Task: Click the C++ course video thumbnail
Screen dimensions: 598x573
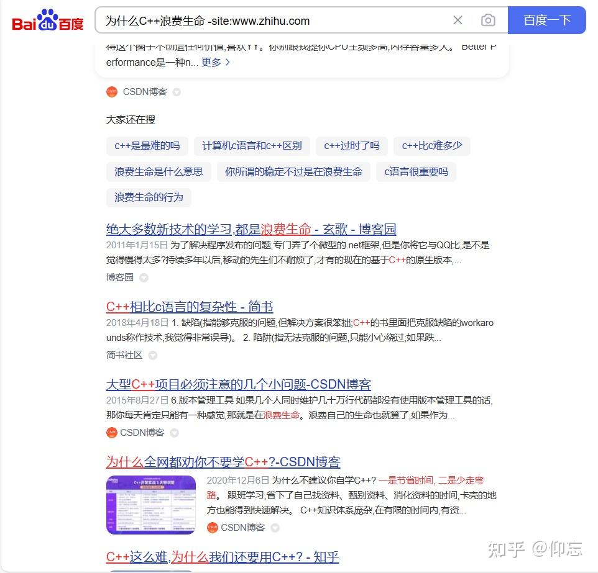Action: pyautogui.click(x=150, y=505)
